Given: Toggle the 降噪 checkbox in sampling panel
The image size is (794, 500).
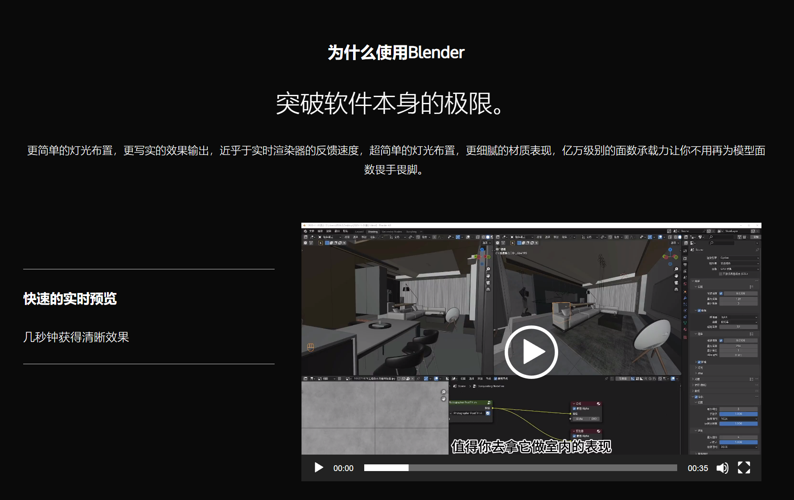Looking at the screenshot, I should tap(699, 310).
